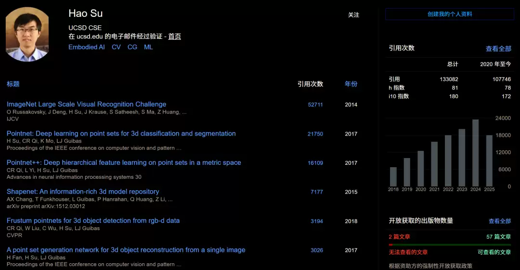Select the ML interest tag

point(148,47)
